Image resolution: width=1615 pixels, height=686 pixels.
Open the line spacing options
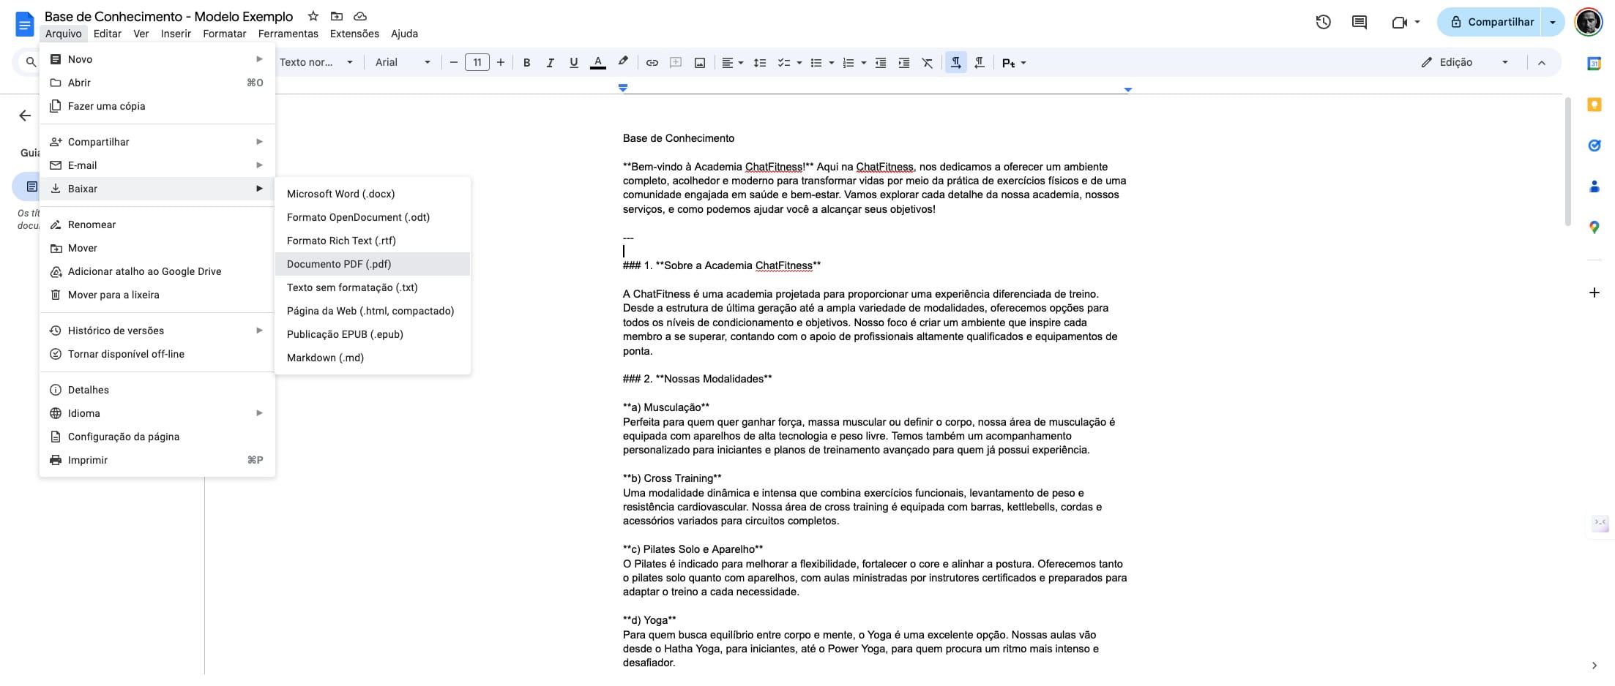click(x=760, y=63)
